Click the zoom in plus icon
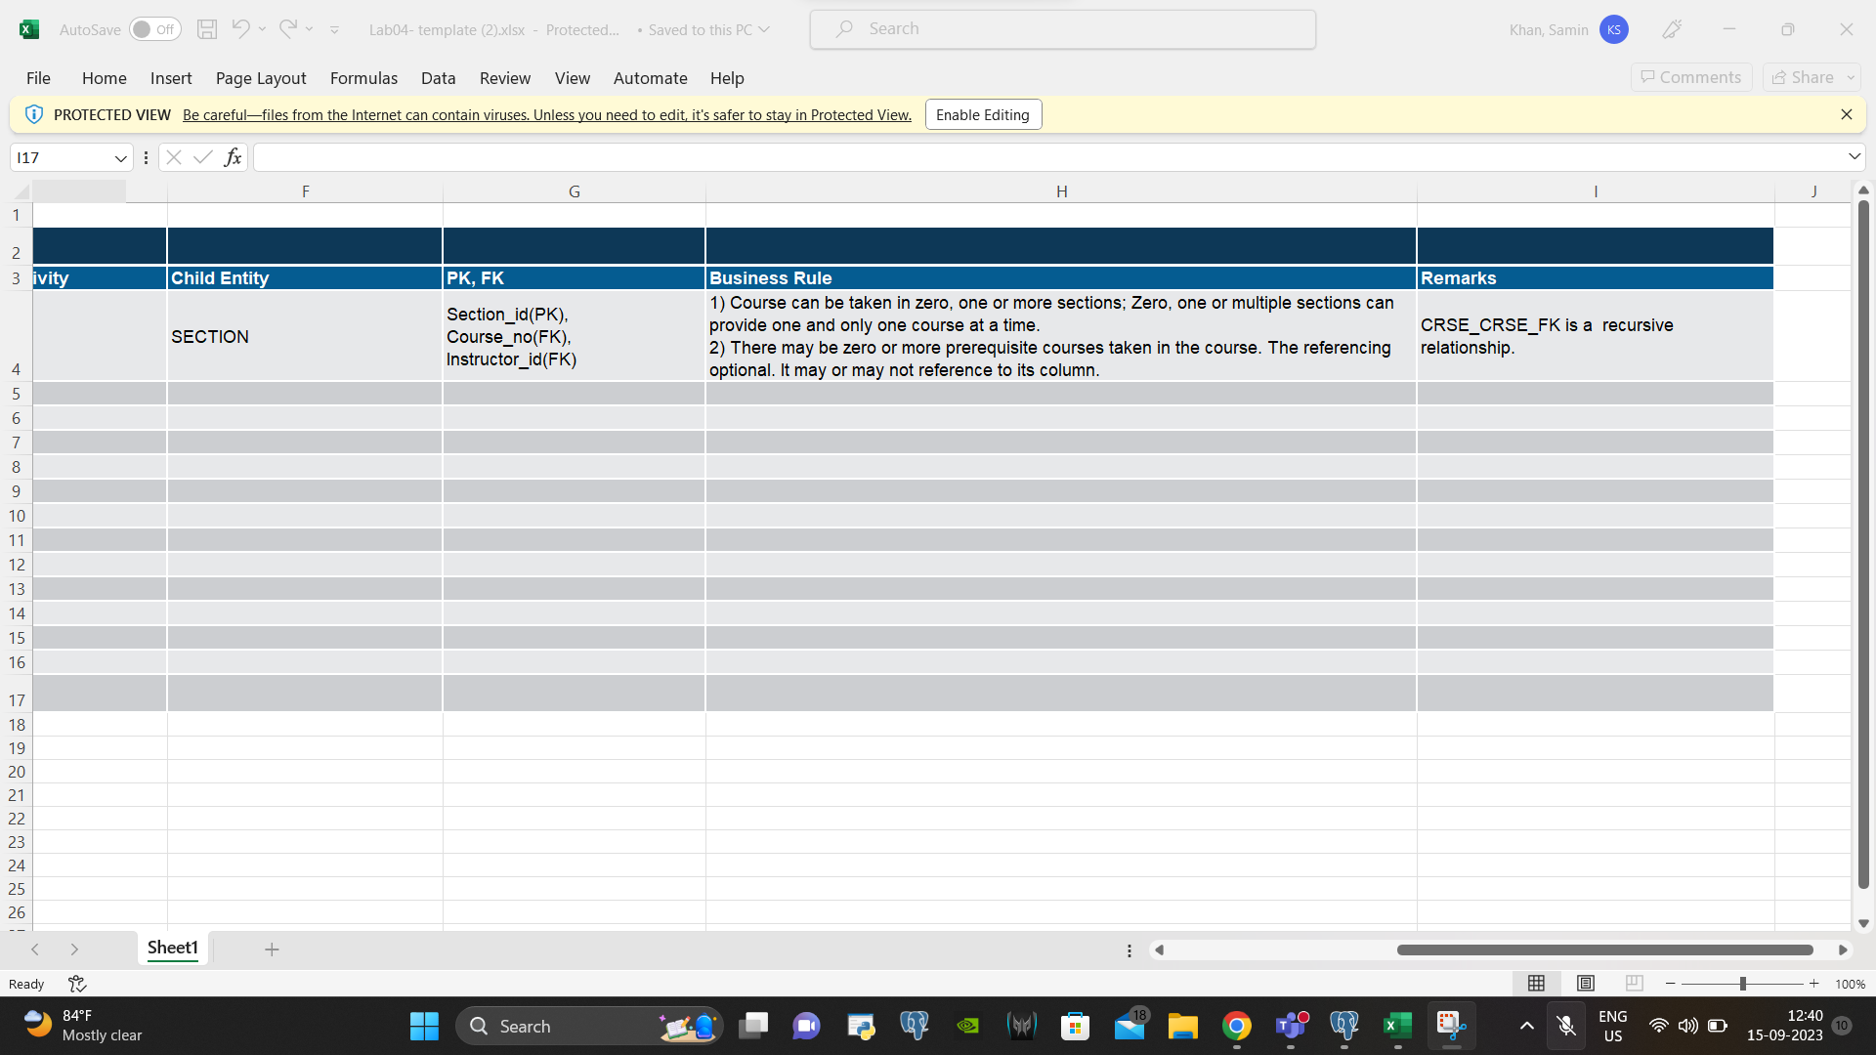The image size is (1876, 1055). click(1814, 984)
